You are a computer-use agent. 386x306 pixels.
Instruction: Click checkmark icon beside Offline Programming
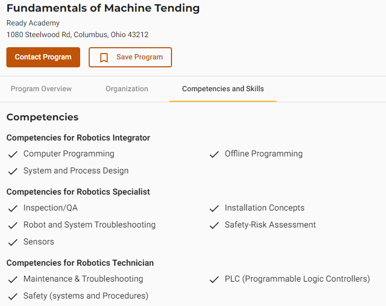(214, 154)
